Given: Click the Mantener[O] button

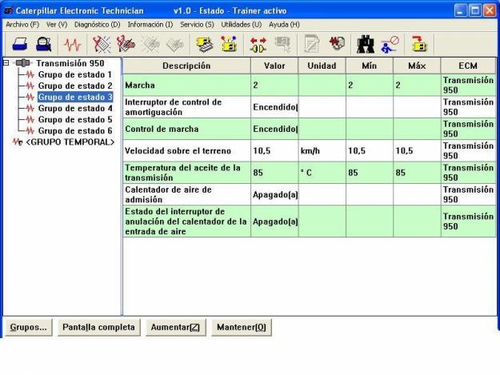Looking at the screenshot, I should 242,327.
